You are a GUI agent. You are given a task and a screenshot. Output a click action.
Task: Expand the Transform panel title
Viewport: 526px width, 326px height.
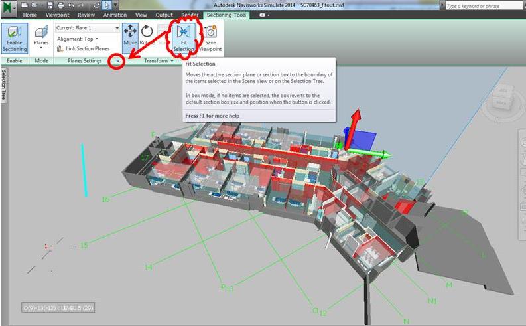tap(159, 61)
